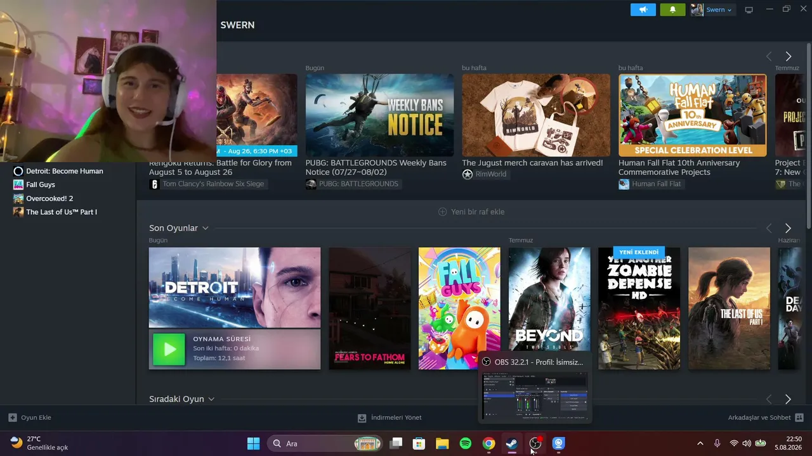The height and width of the screenshot is (456, 812).
Task: Open İndirmeleri Yönet downloads manager
Action: tap(390, 417)
